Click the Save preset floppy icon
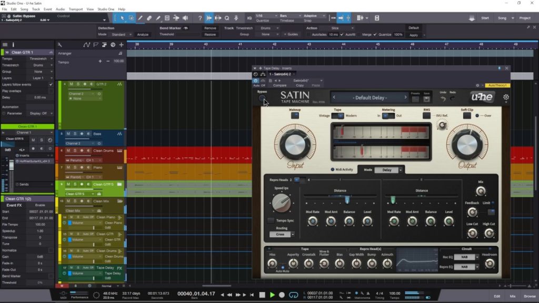Viewport: 539px width, 303px height. tap(426, 99)
